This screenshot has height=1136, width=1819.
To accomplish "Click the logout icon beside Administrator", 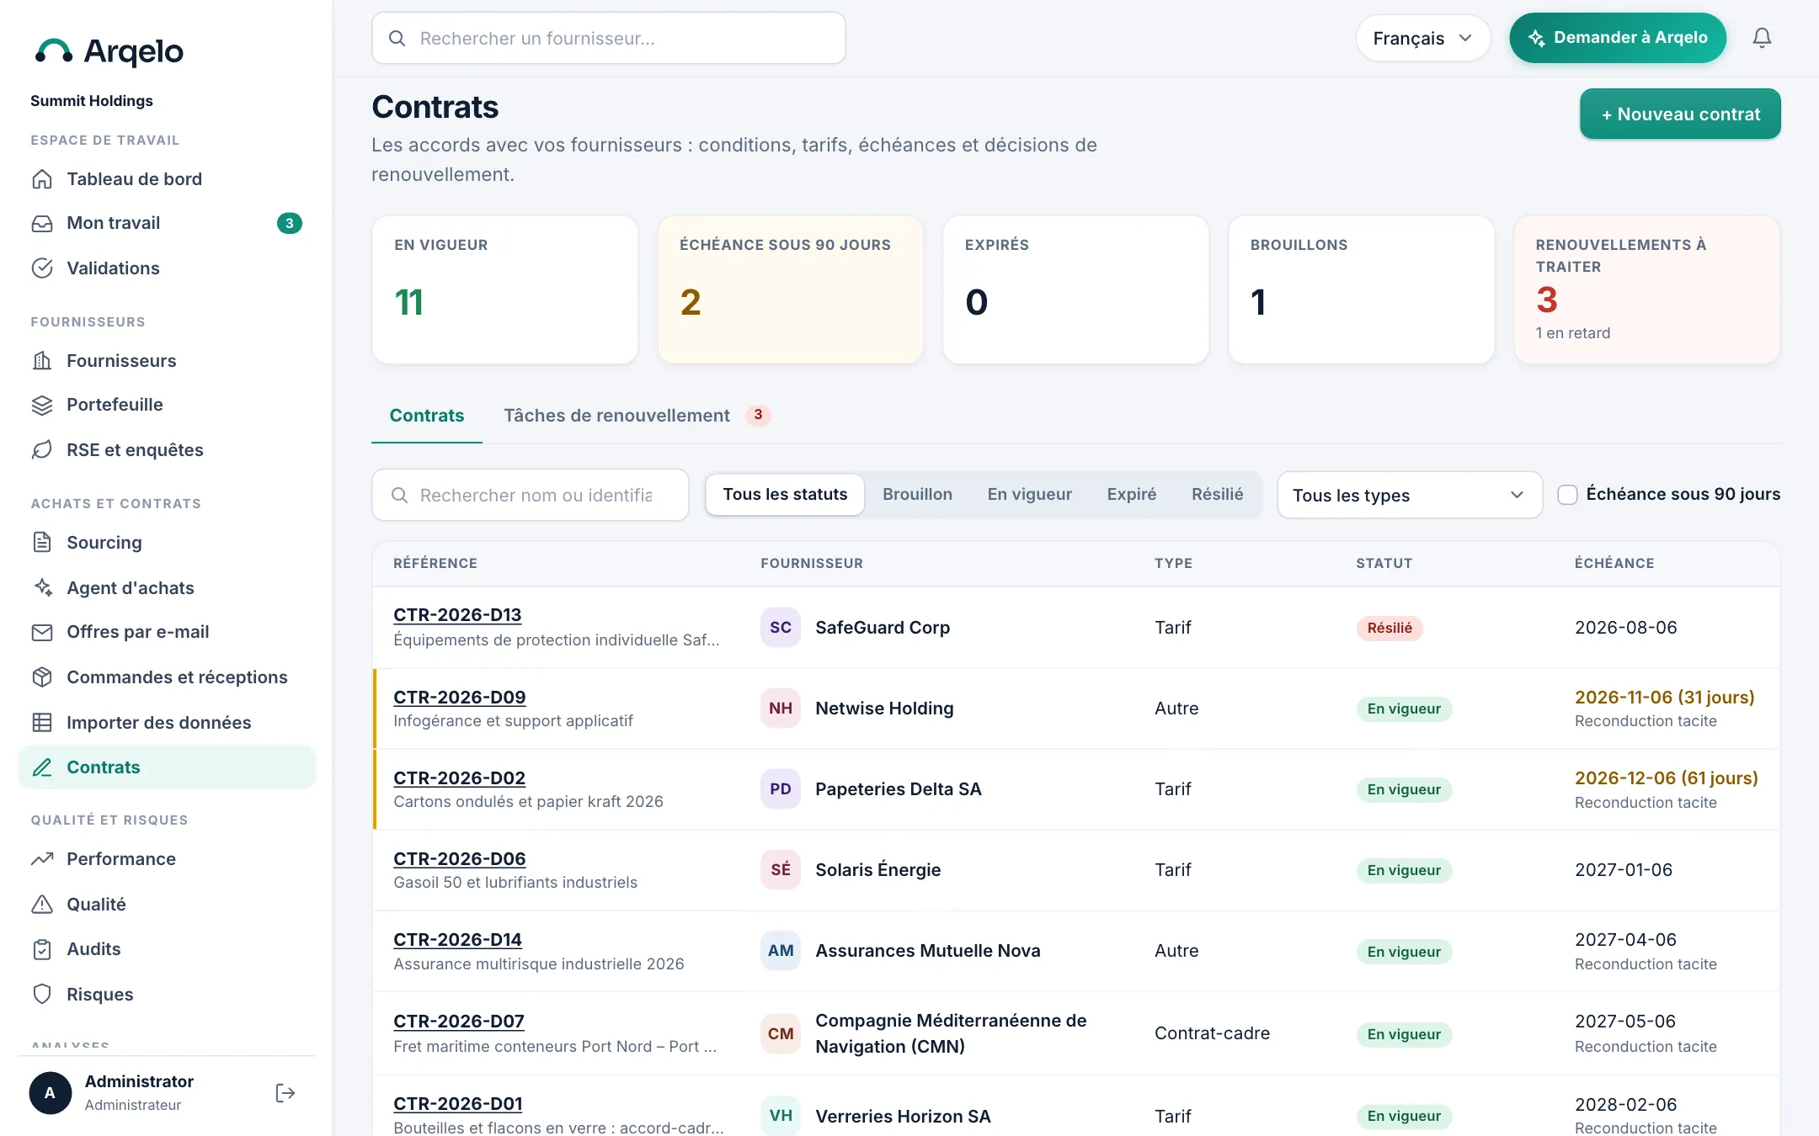I will point(285,1093).
